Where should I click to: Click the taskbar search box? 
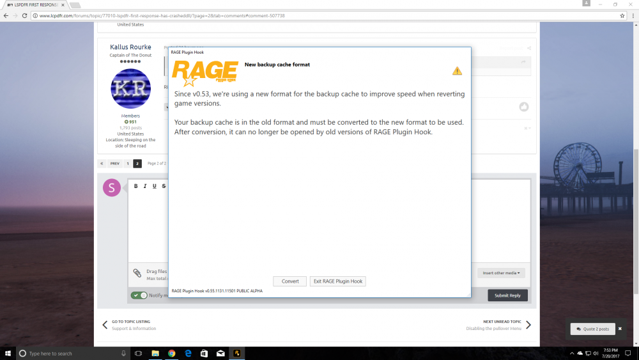(73, 354)
